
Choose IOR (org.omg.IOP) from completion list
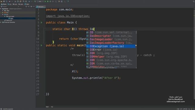click(111, 53)
